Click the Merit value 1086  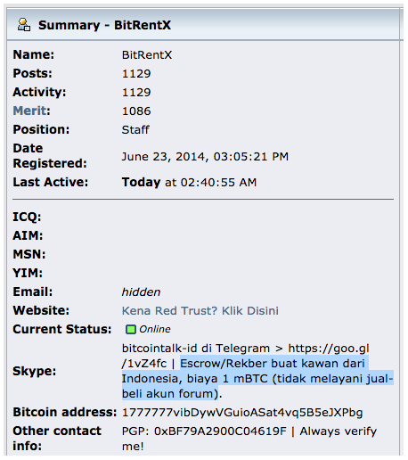coord(136,111)
